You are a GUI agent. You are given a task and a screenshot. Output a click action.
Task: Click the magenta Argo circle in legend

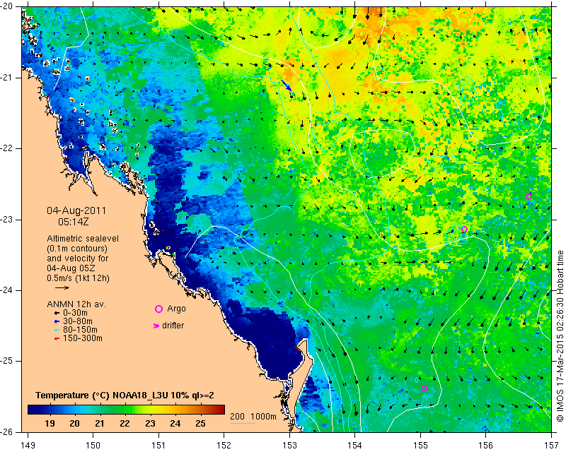point(158,309)
